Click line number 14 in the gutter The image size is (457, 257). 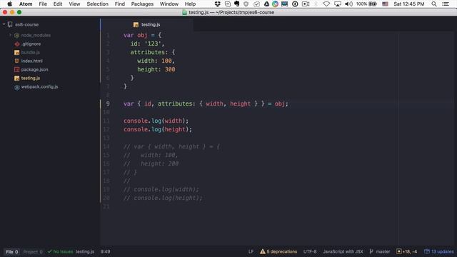pos(106,146)
